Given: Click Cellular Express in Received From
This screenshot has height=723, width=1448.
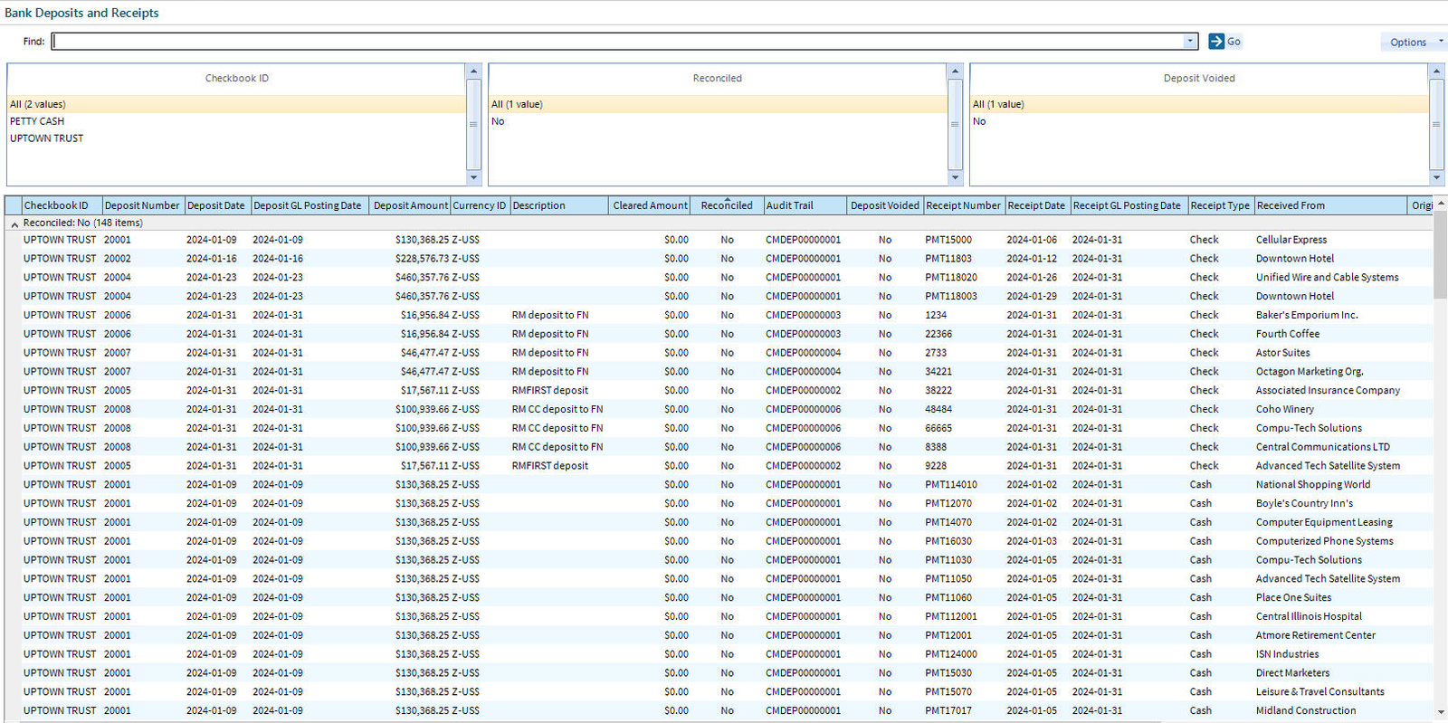Looking at the screenshot, I should pos(1291,240).
